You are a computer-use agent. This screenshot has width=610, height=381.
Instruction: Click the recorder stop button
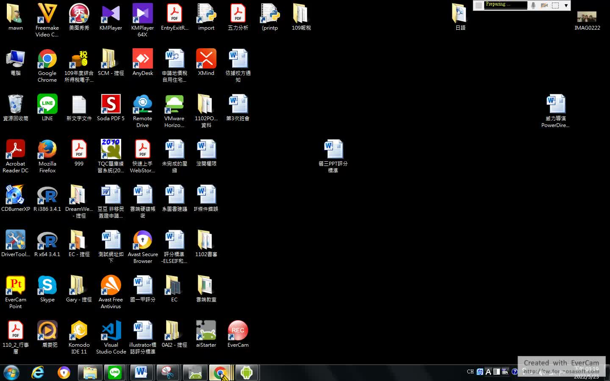479,5
